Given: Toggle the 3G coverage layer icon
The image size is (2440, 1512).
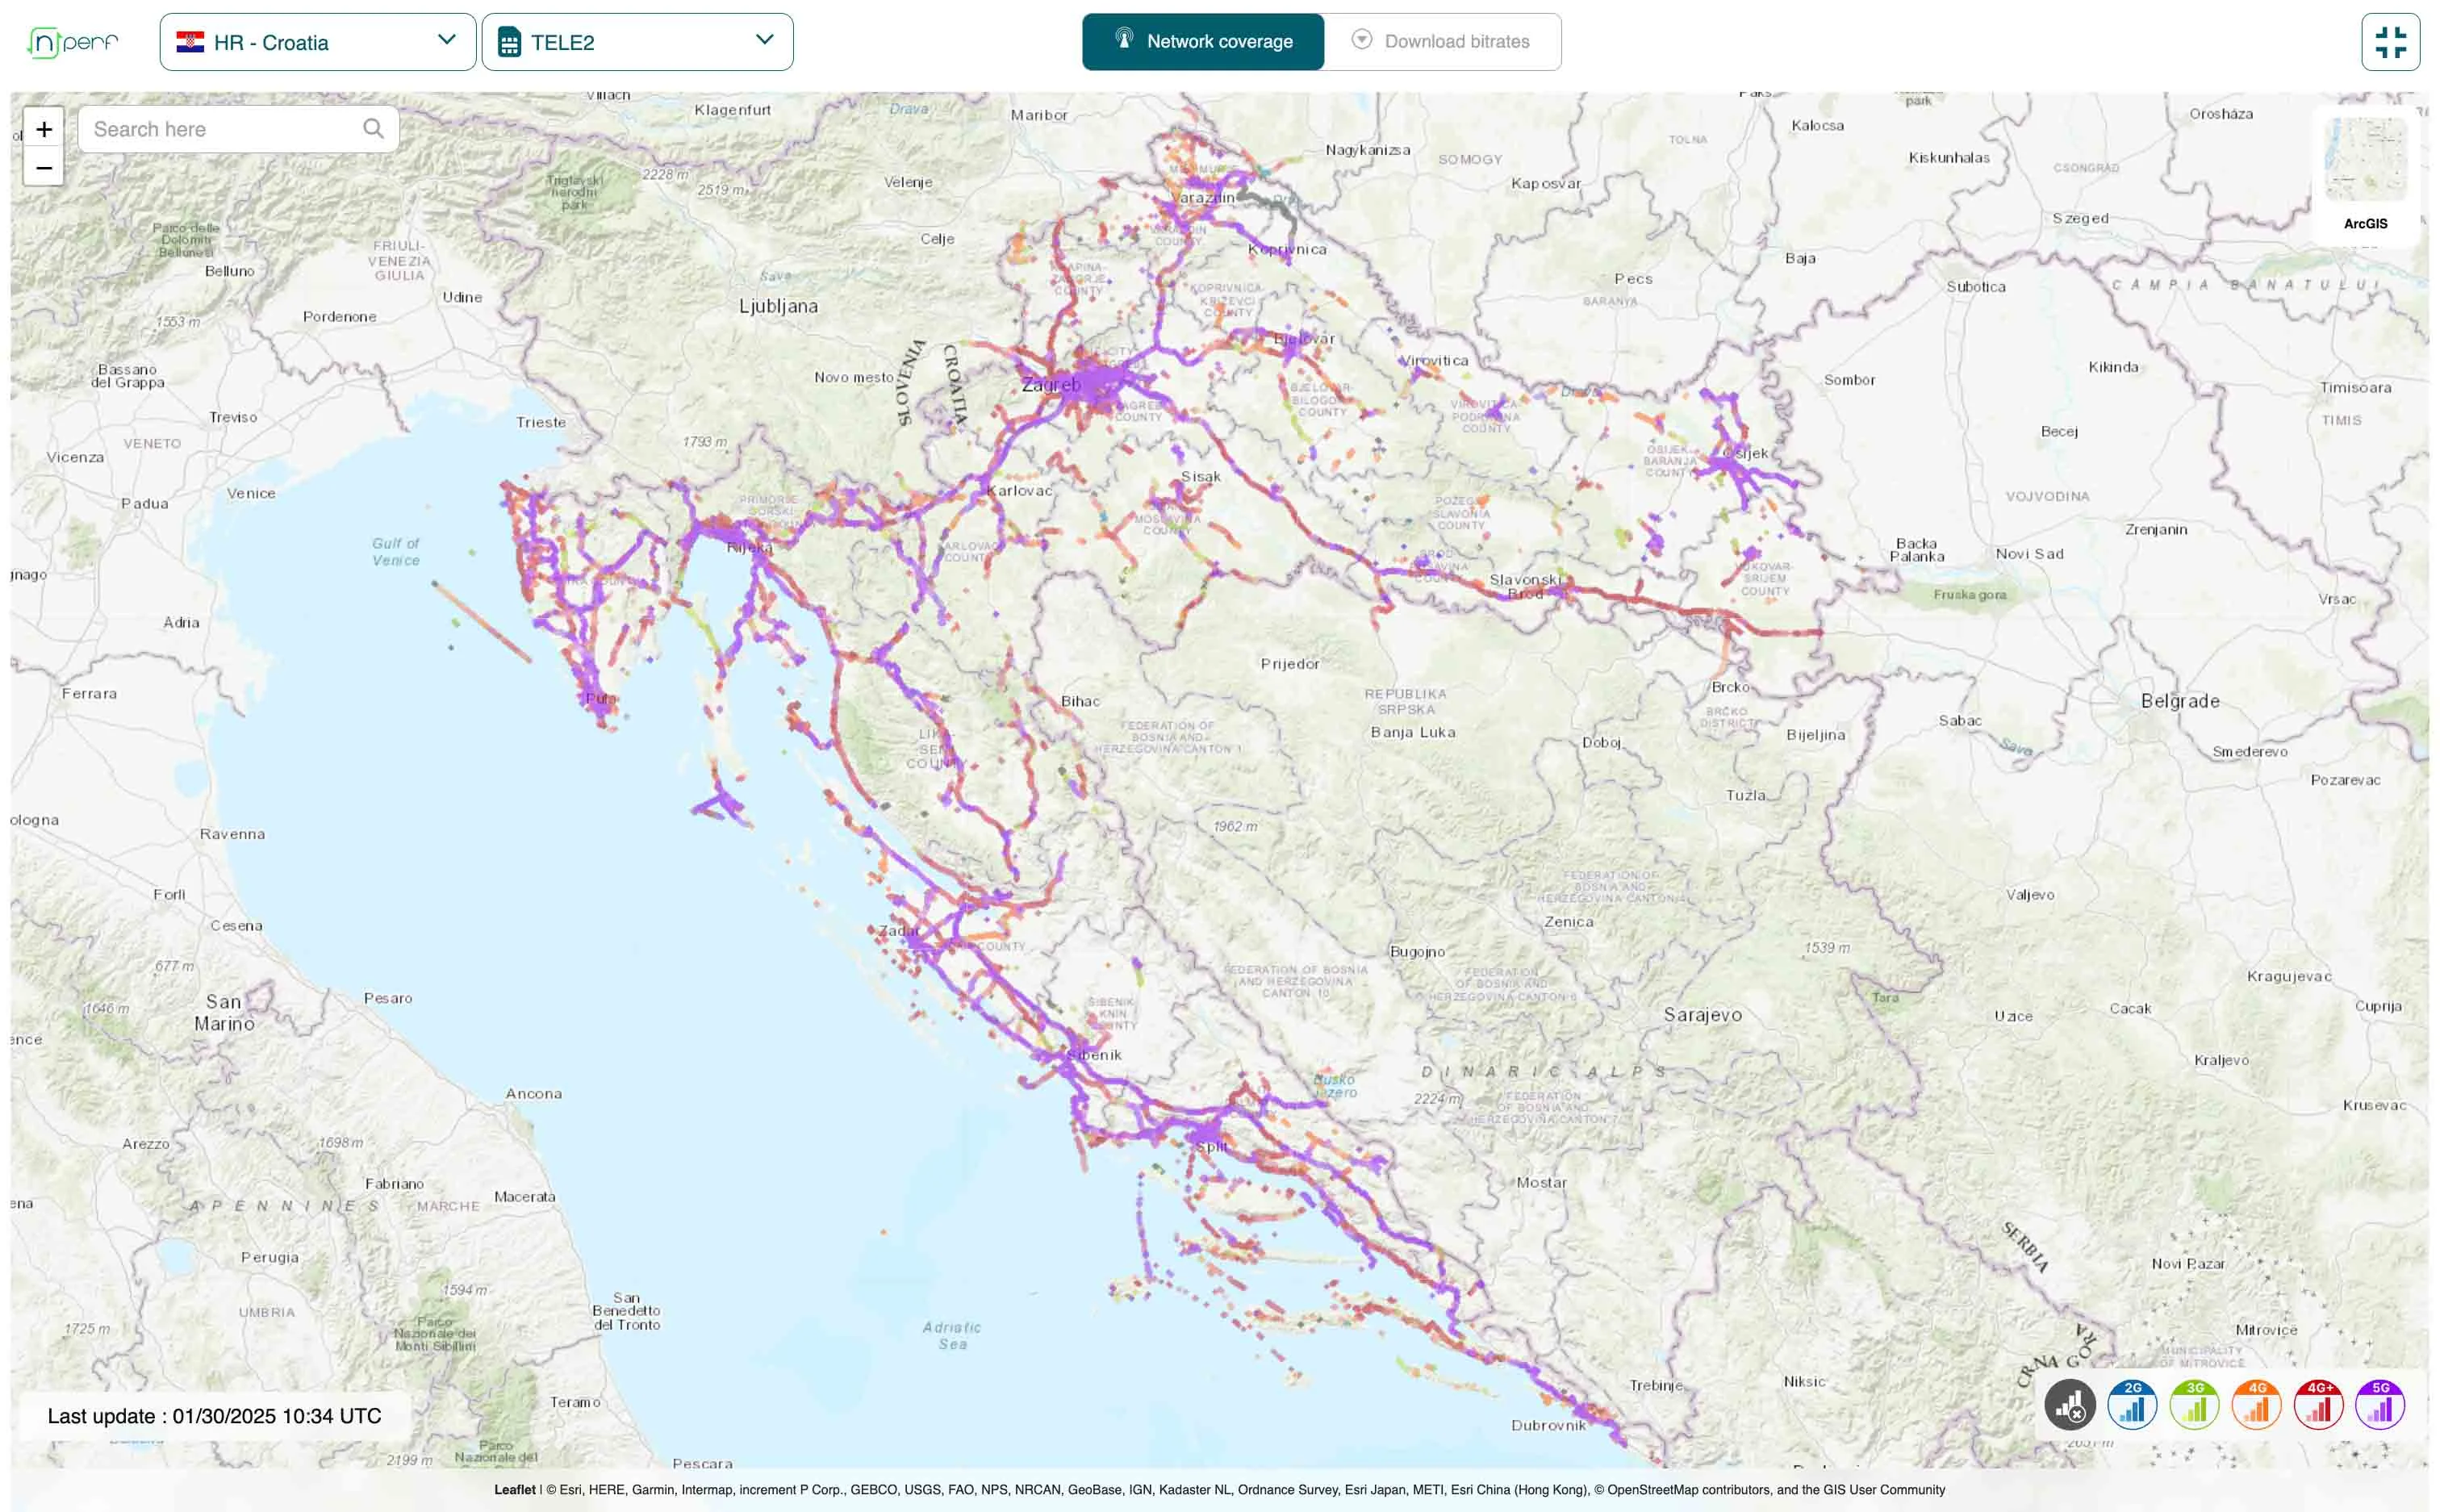Looking at the screenshot, I should [x=2194, y=1405].
